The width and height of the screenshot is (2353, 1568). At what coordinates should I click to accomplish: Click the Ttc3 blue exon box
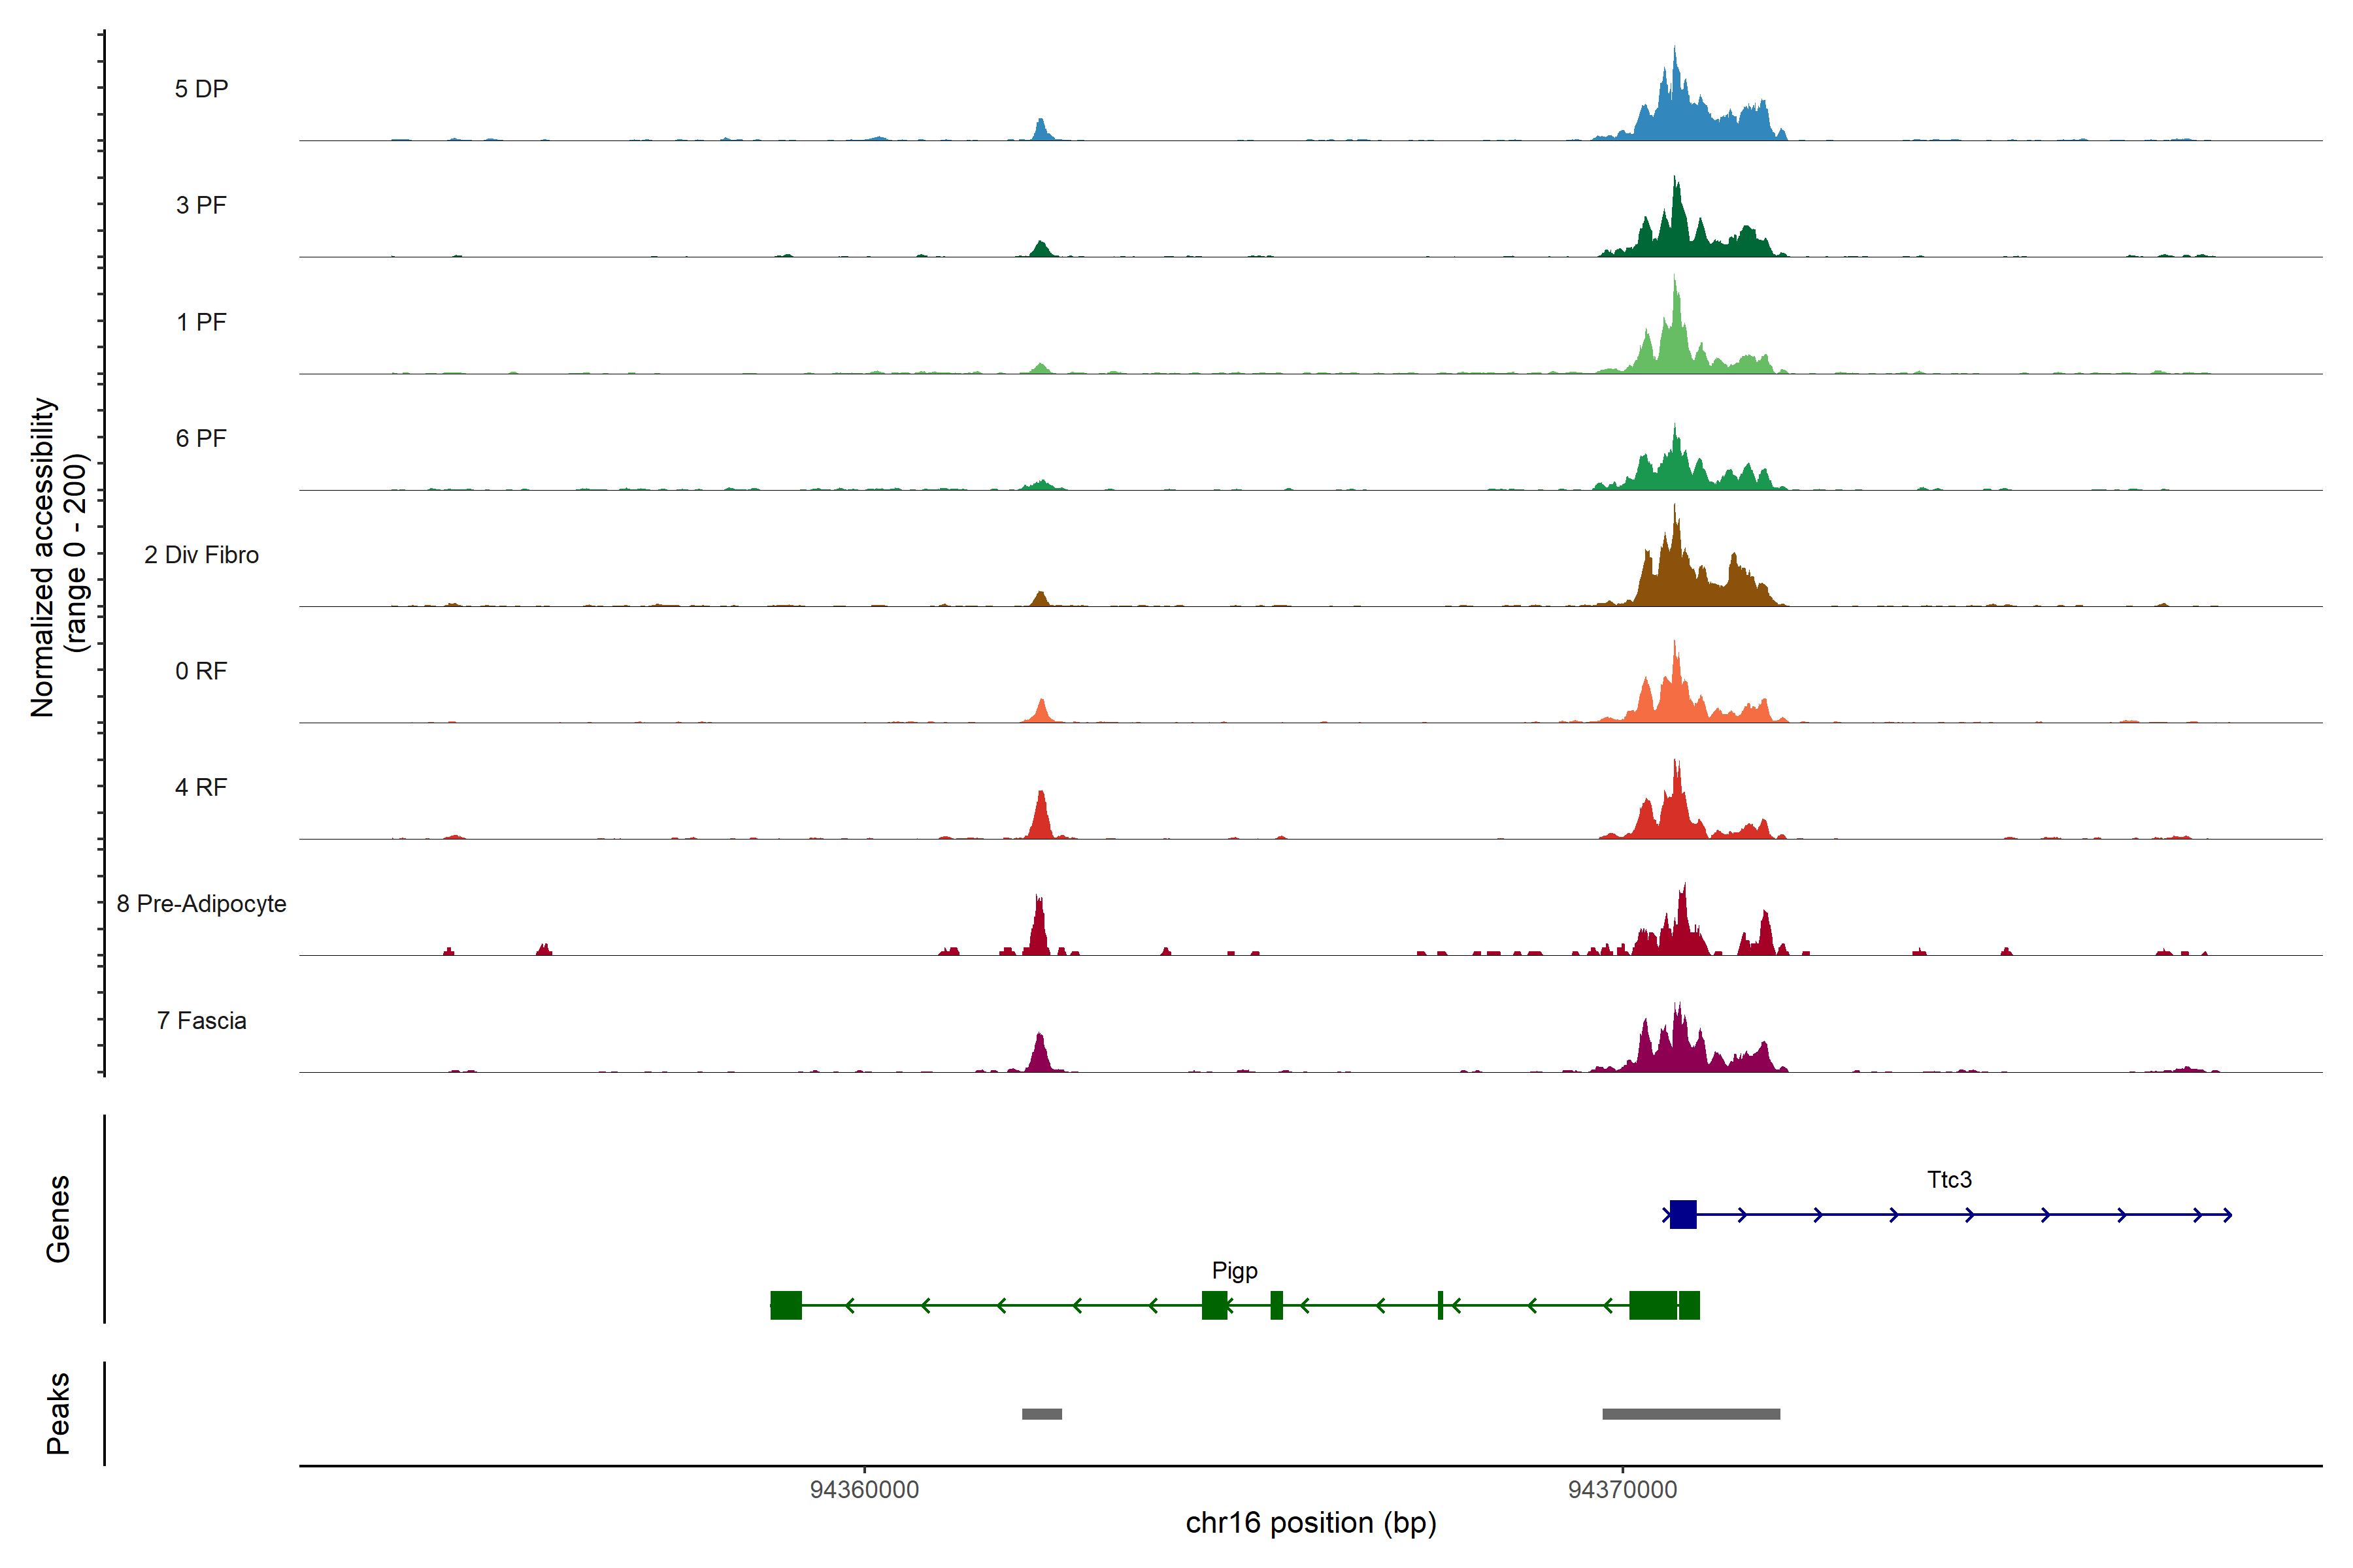tap(1682, 1214)
